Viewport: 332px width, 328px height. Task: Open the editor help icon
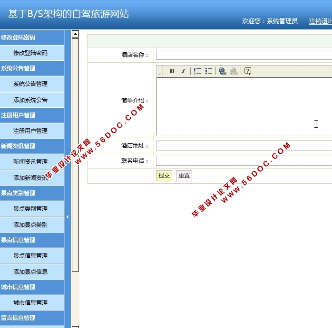tap(248, 71)
